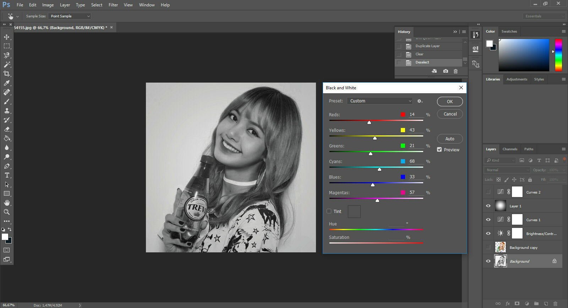The image size is (568, 308).
Task: Create new snapshot in History panel
Action: point(446,71)
